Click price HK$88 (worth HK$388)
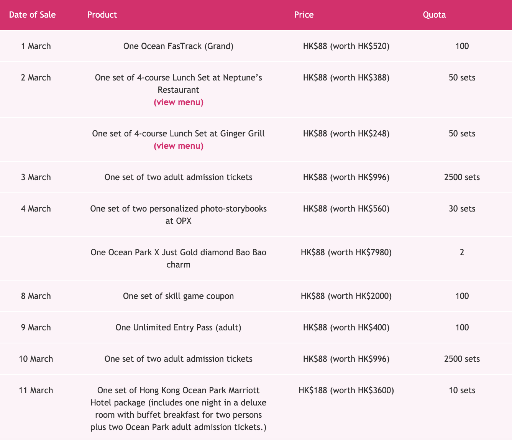Viewport: 512px width, 440px height. point(346,77)
